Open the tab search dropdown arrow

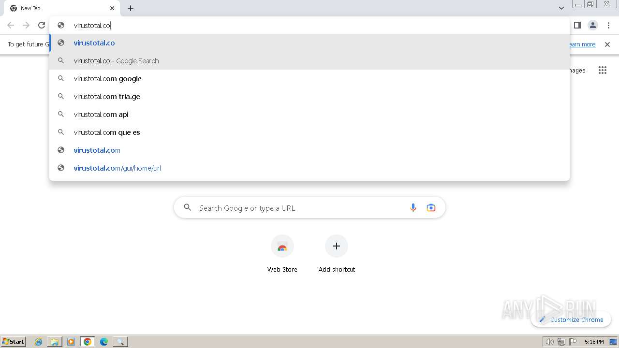tap(561, 8)
